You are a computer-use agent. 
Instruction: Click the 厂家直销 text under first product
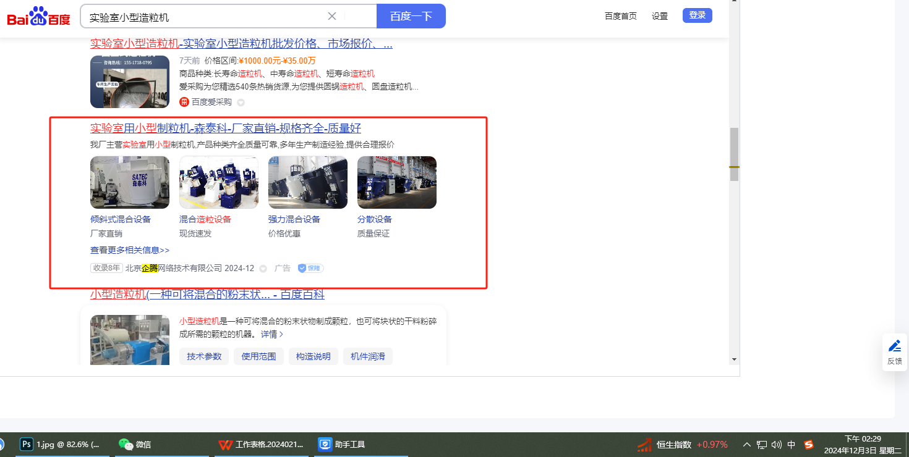pyautogui.click(x=106, y=233)
